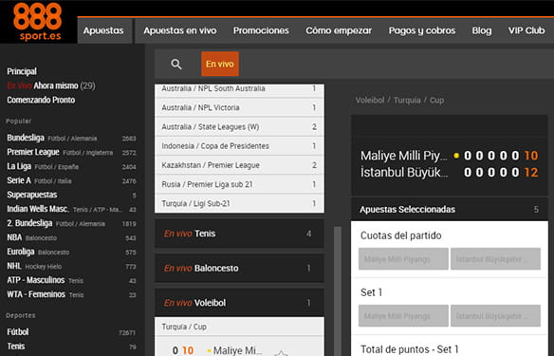Click Cup in the breadcrumb
The width and height of the screenshot is (554, 356).
pos(436,101)
